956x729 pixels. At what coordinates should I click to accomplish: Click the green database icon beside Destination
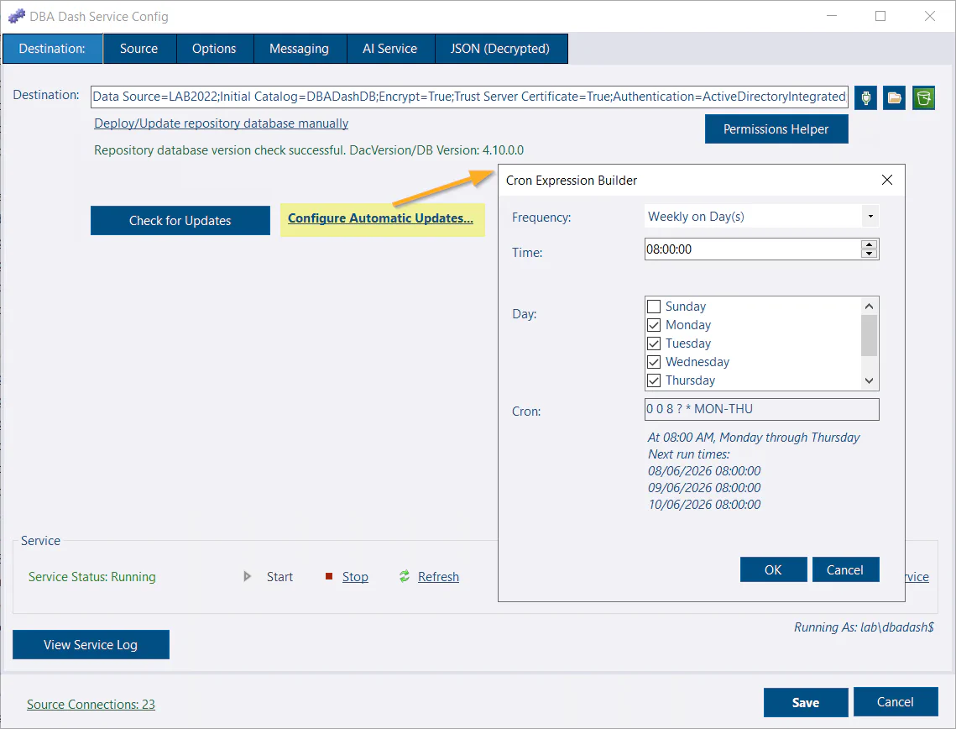pos(924,97)
